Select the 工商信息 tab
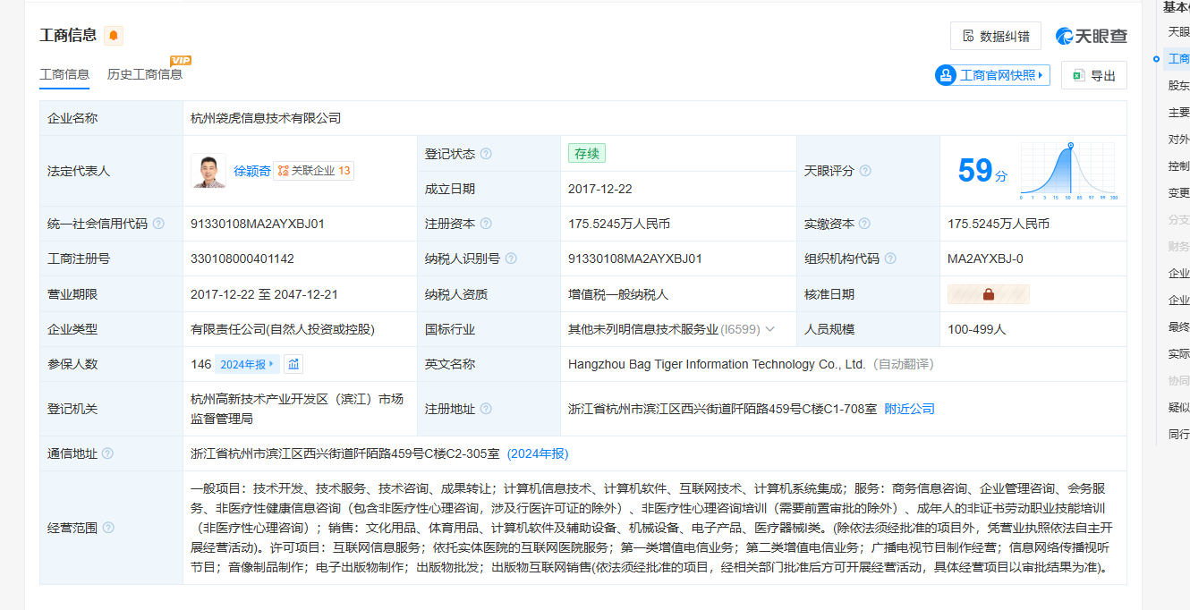 coord(64,74)
